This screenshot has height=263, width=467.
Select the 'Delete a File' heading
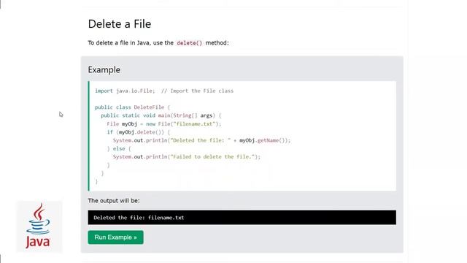[x=120, y=24]
